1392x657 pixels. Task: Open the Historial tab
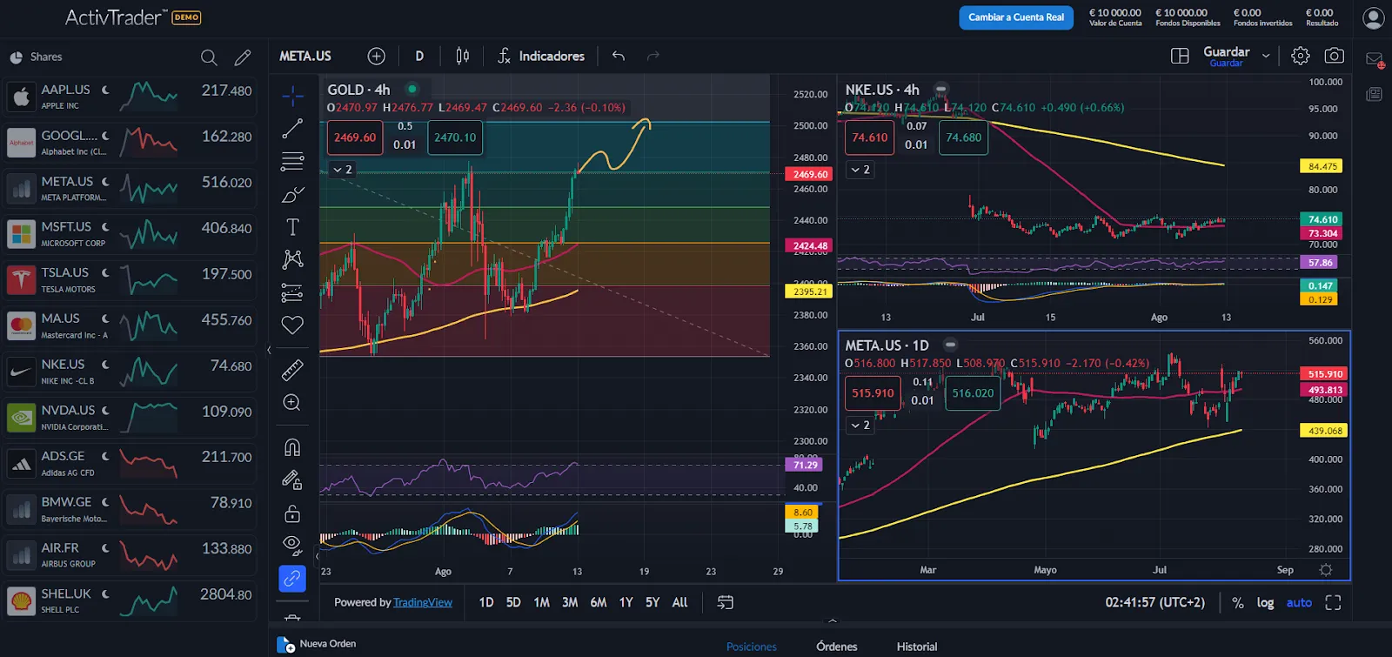tap(917, 647)
